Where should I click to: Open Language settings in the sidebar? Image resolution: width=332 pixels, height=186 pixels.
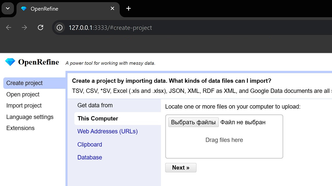click(x=30, y=117)
